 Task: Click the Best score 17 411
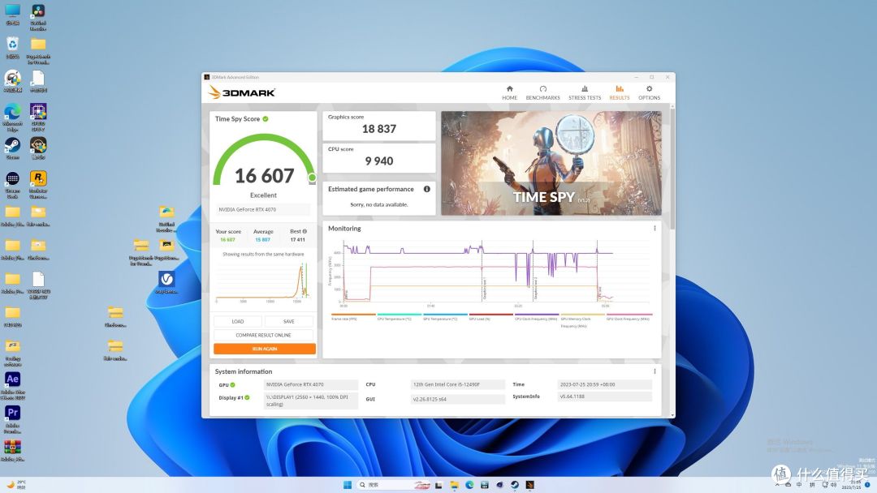297,239
